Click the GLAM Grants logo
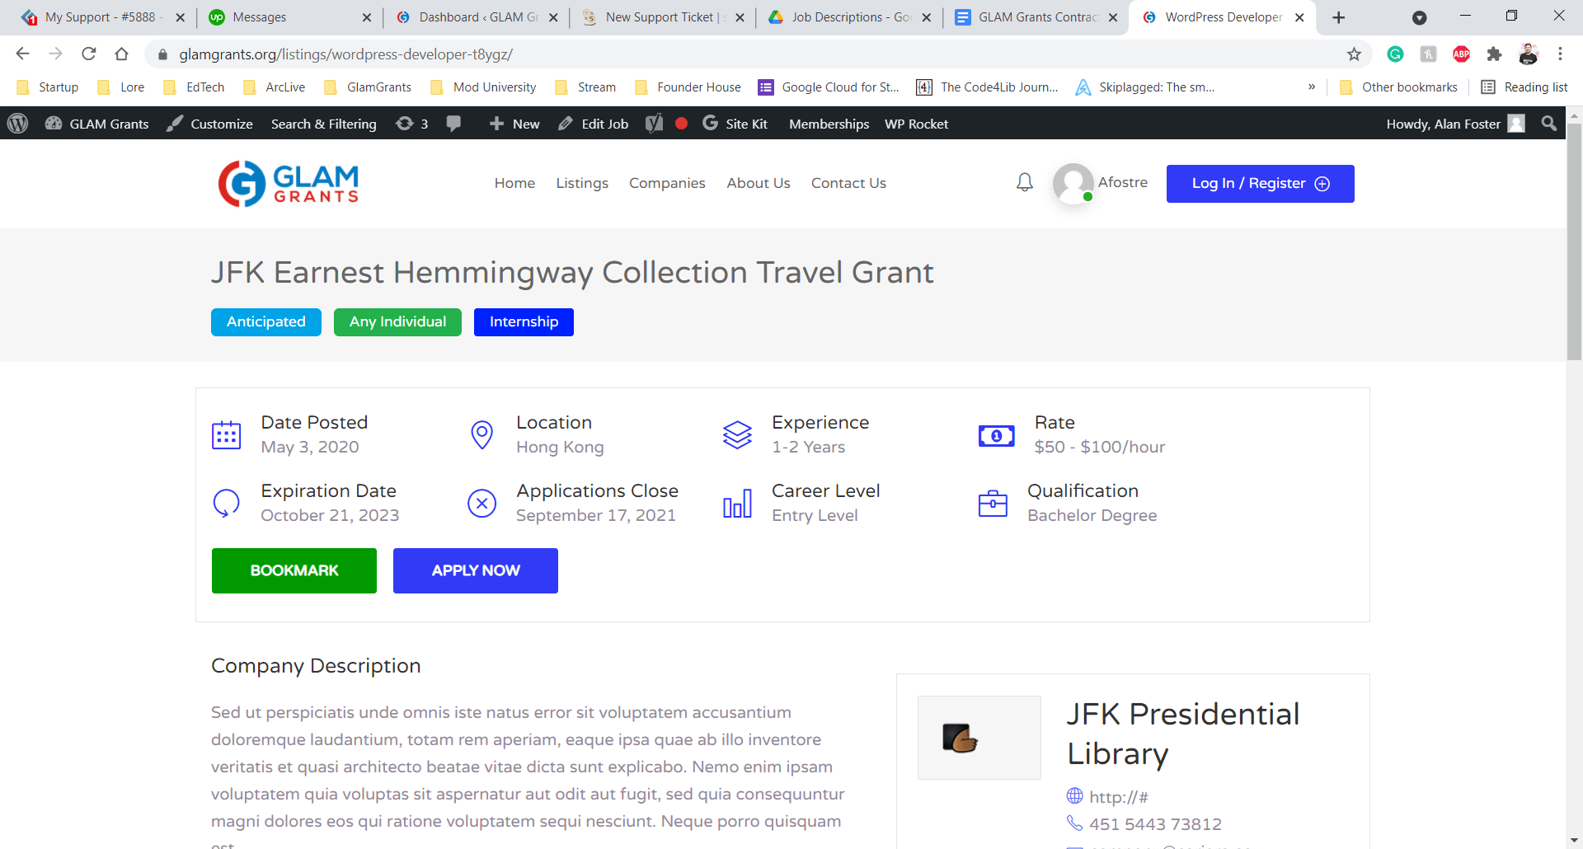This screenshot has width=1583, height=849. 289,183
